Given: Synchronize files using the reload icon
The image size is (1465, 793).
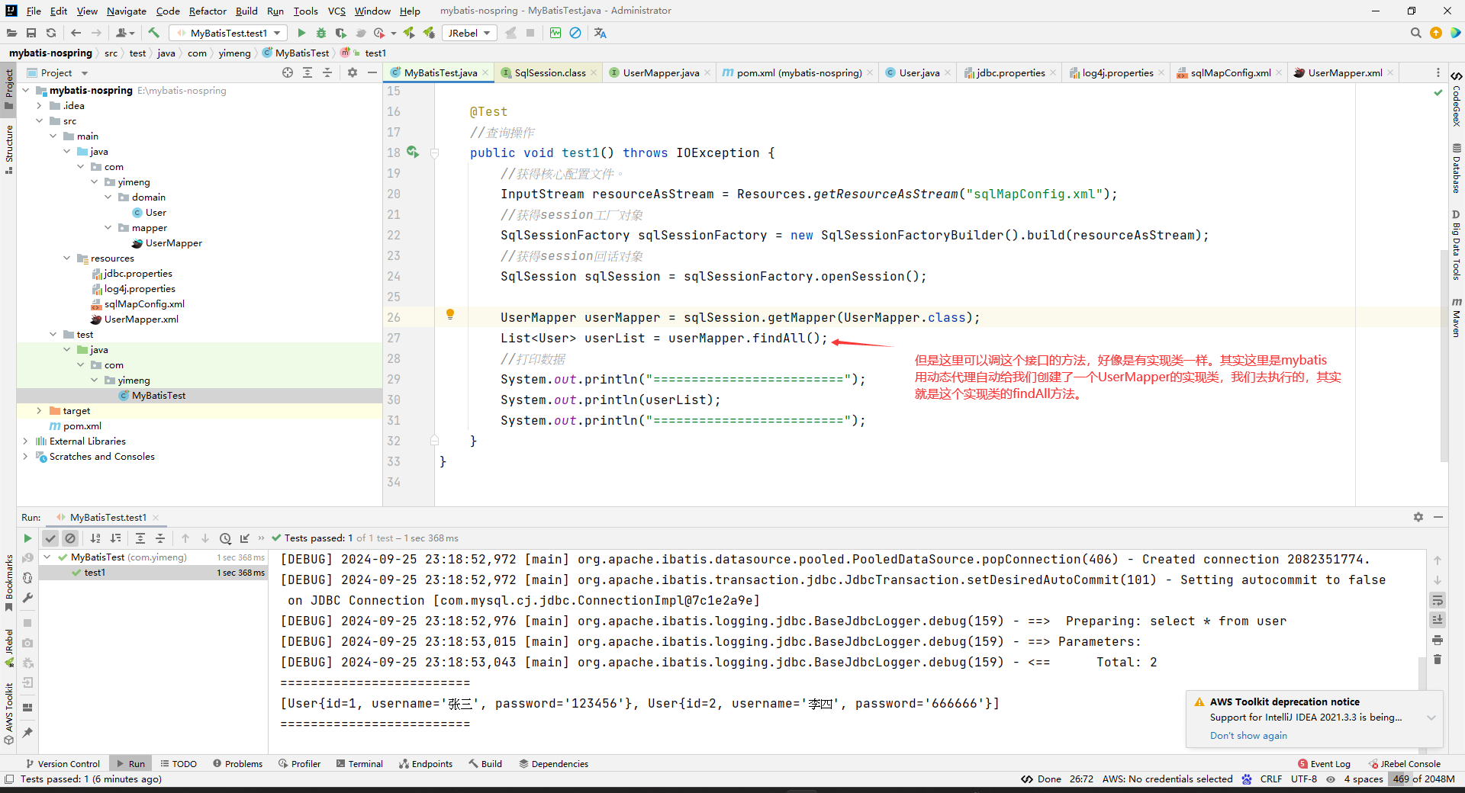Looking at the screenshot, I should pyautogui.click(x=51, y=33).
